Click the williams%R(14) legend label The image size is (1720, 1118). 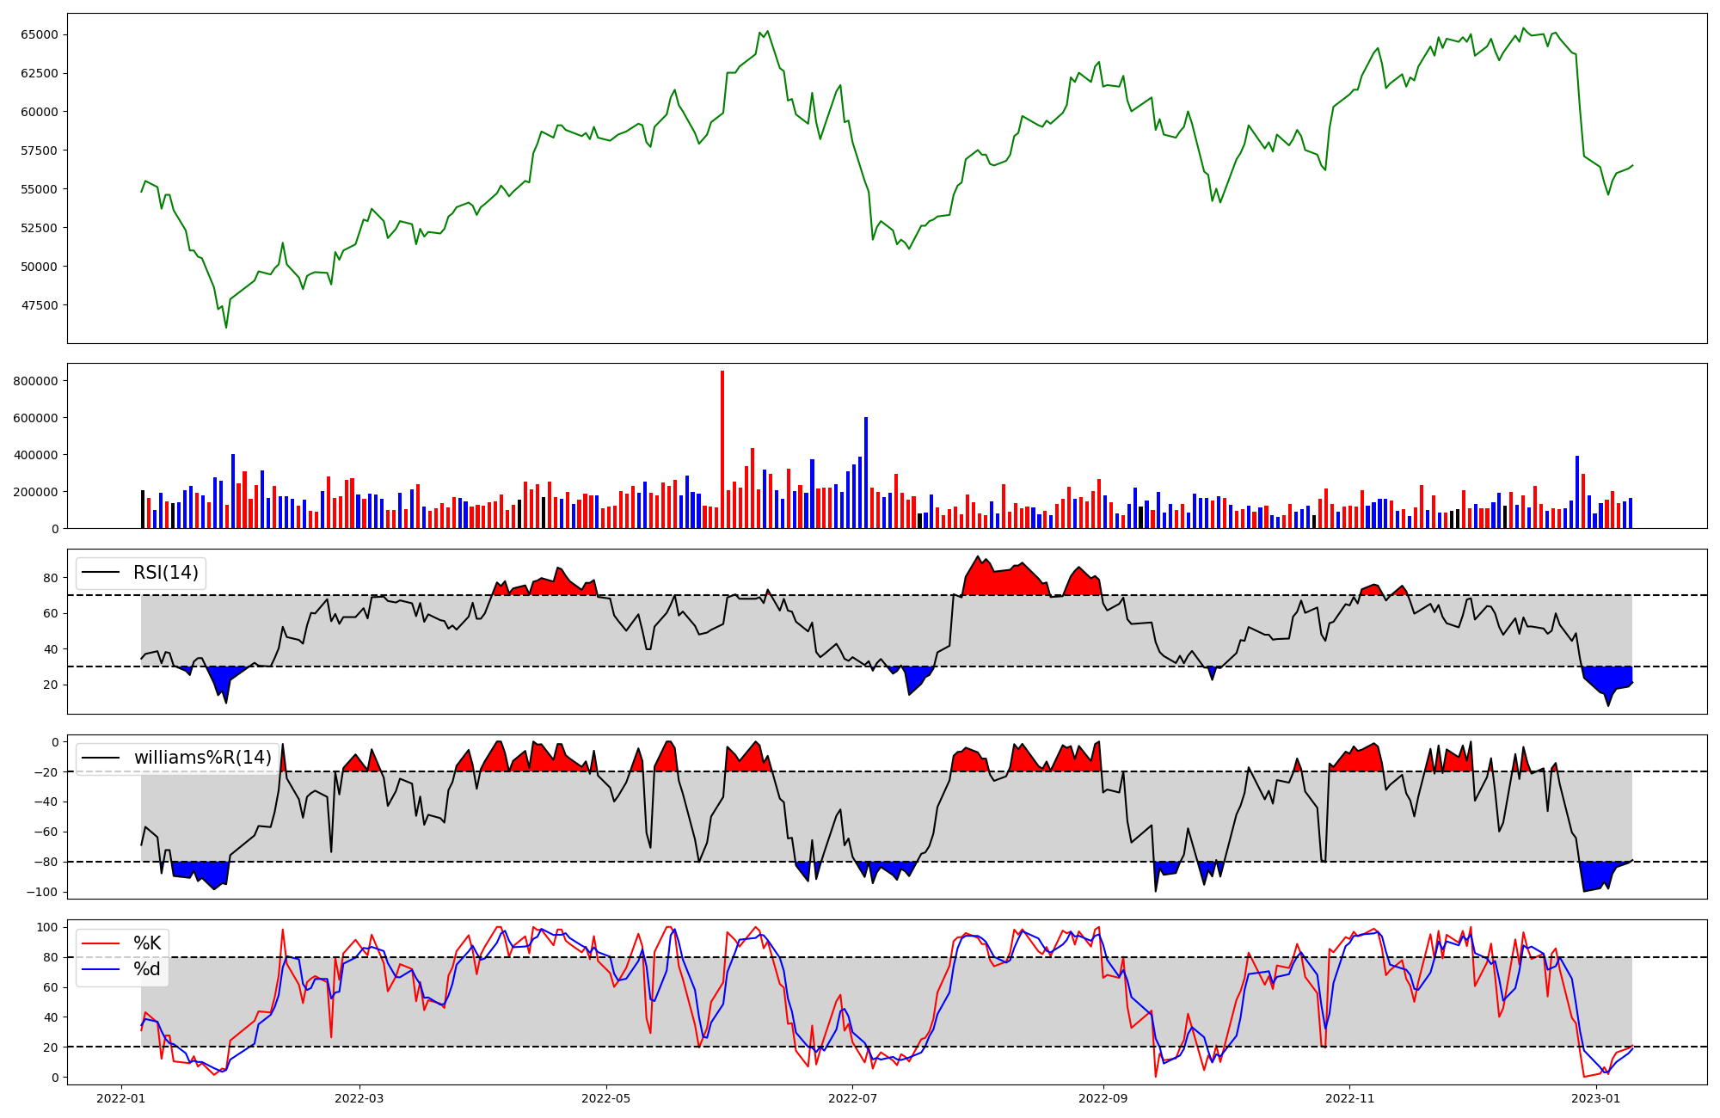202,758
